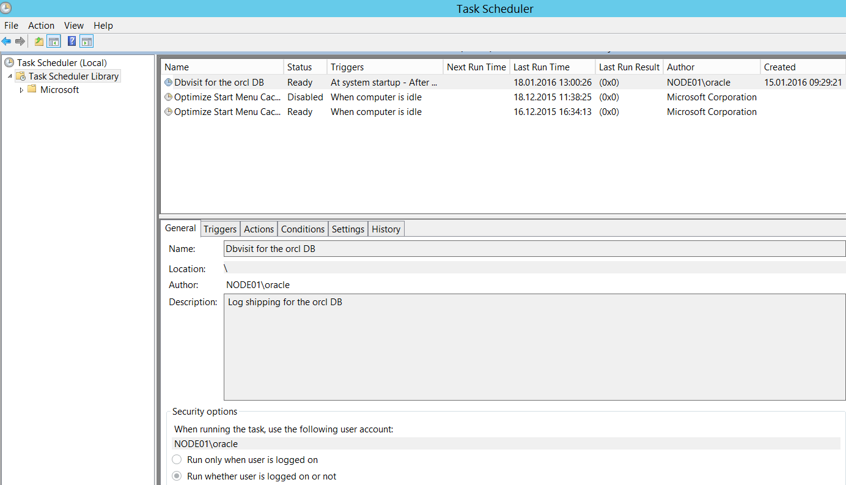846x485 pixels.
Task: Switch to the Actions tab
Action: [x=259, y=229]
